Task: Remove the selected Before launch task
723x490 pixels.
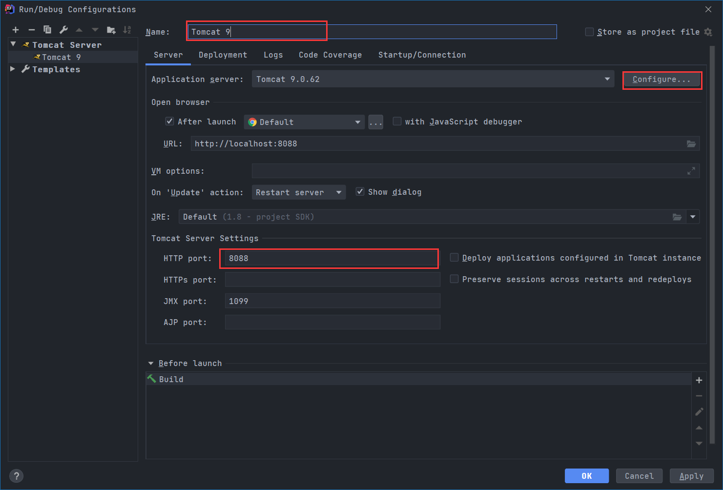Action: (x=699, y=396)
